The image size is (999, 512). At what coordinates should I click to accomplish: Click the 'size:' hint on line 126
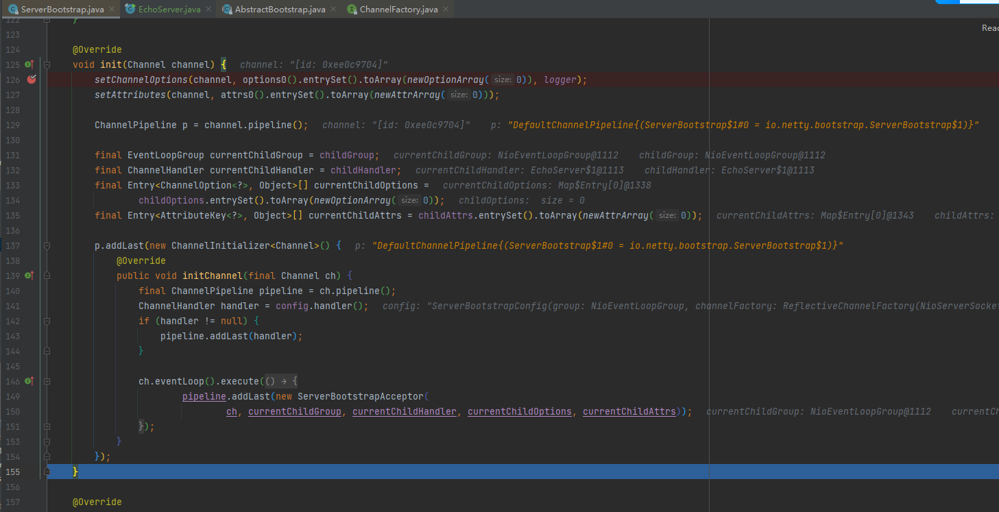coord(503,80)
